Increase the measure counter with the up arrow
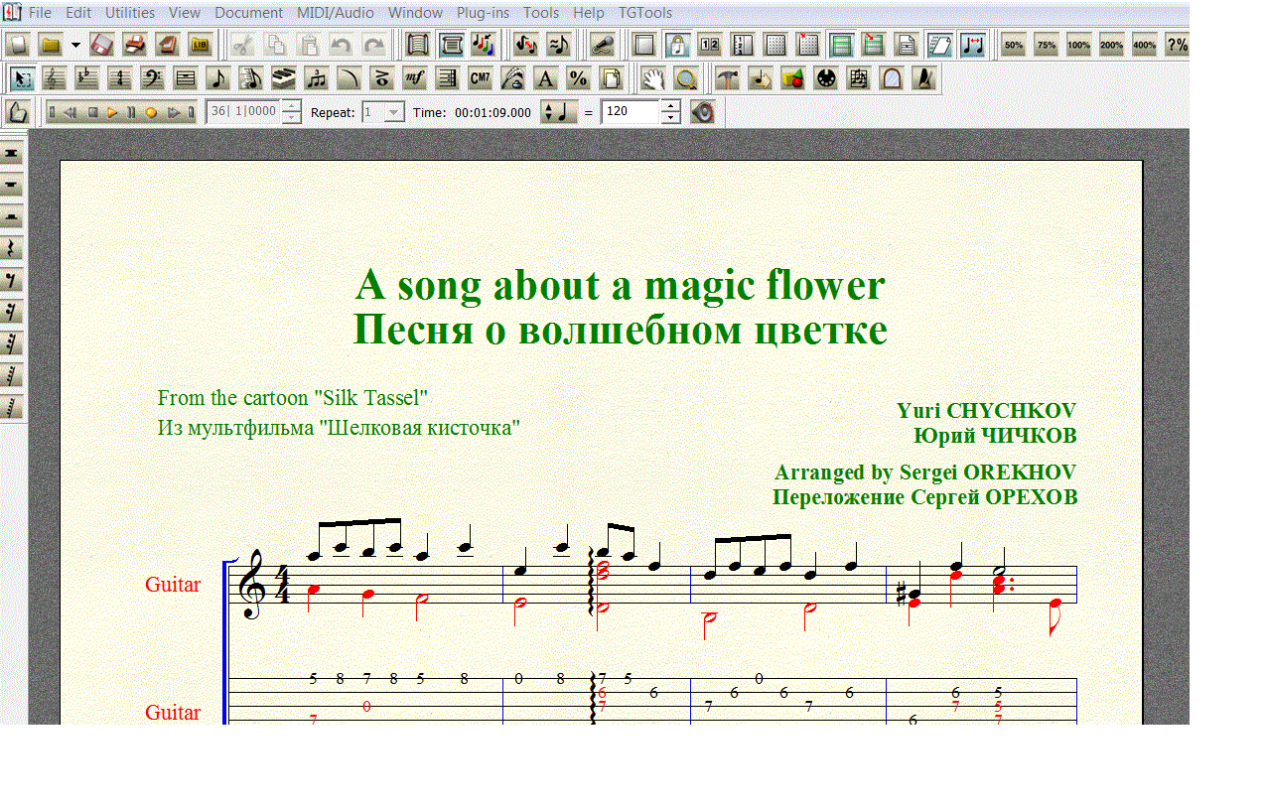 (x=292, y=106)
